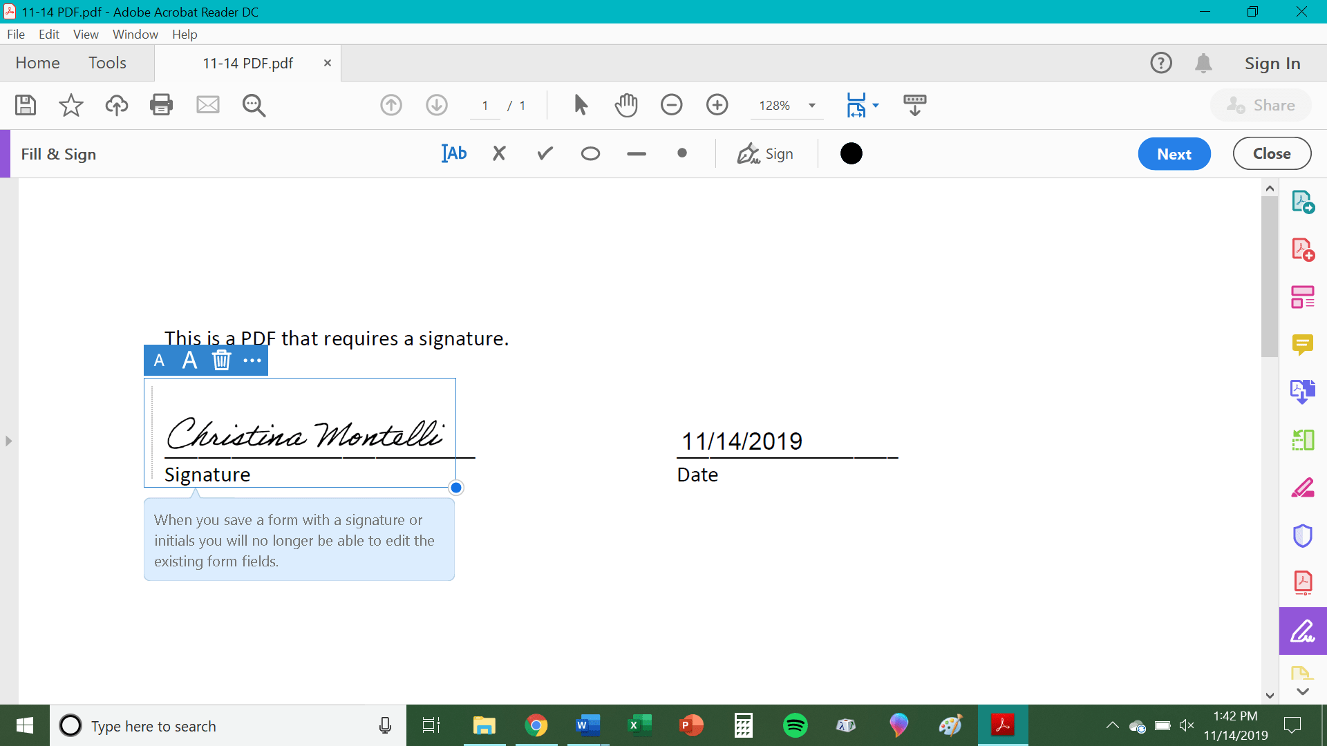
Task: Open the black color picker swatch
Action: point(851,153)
